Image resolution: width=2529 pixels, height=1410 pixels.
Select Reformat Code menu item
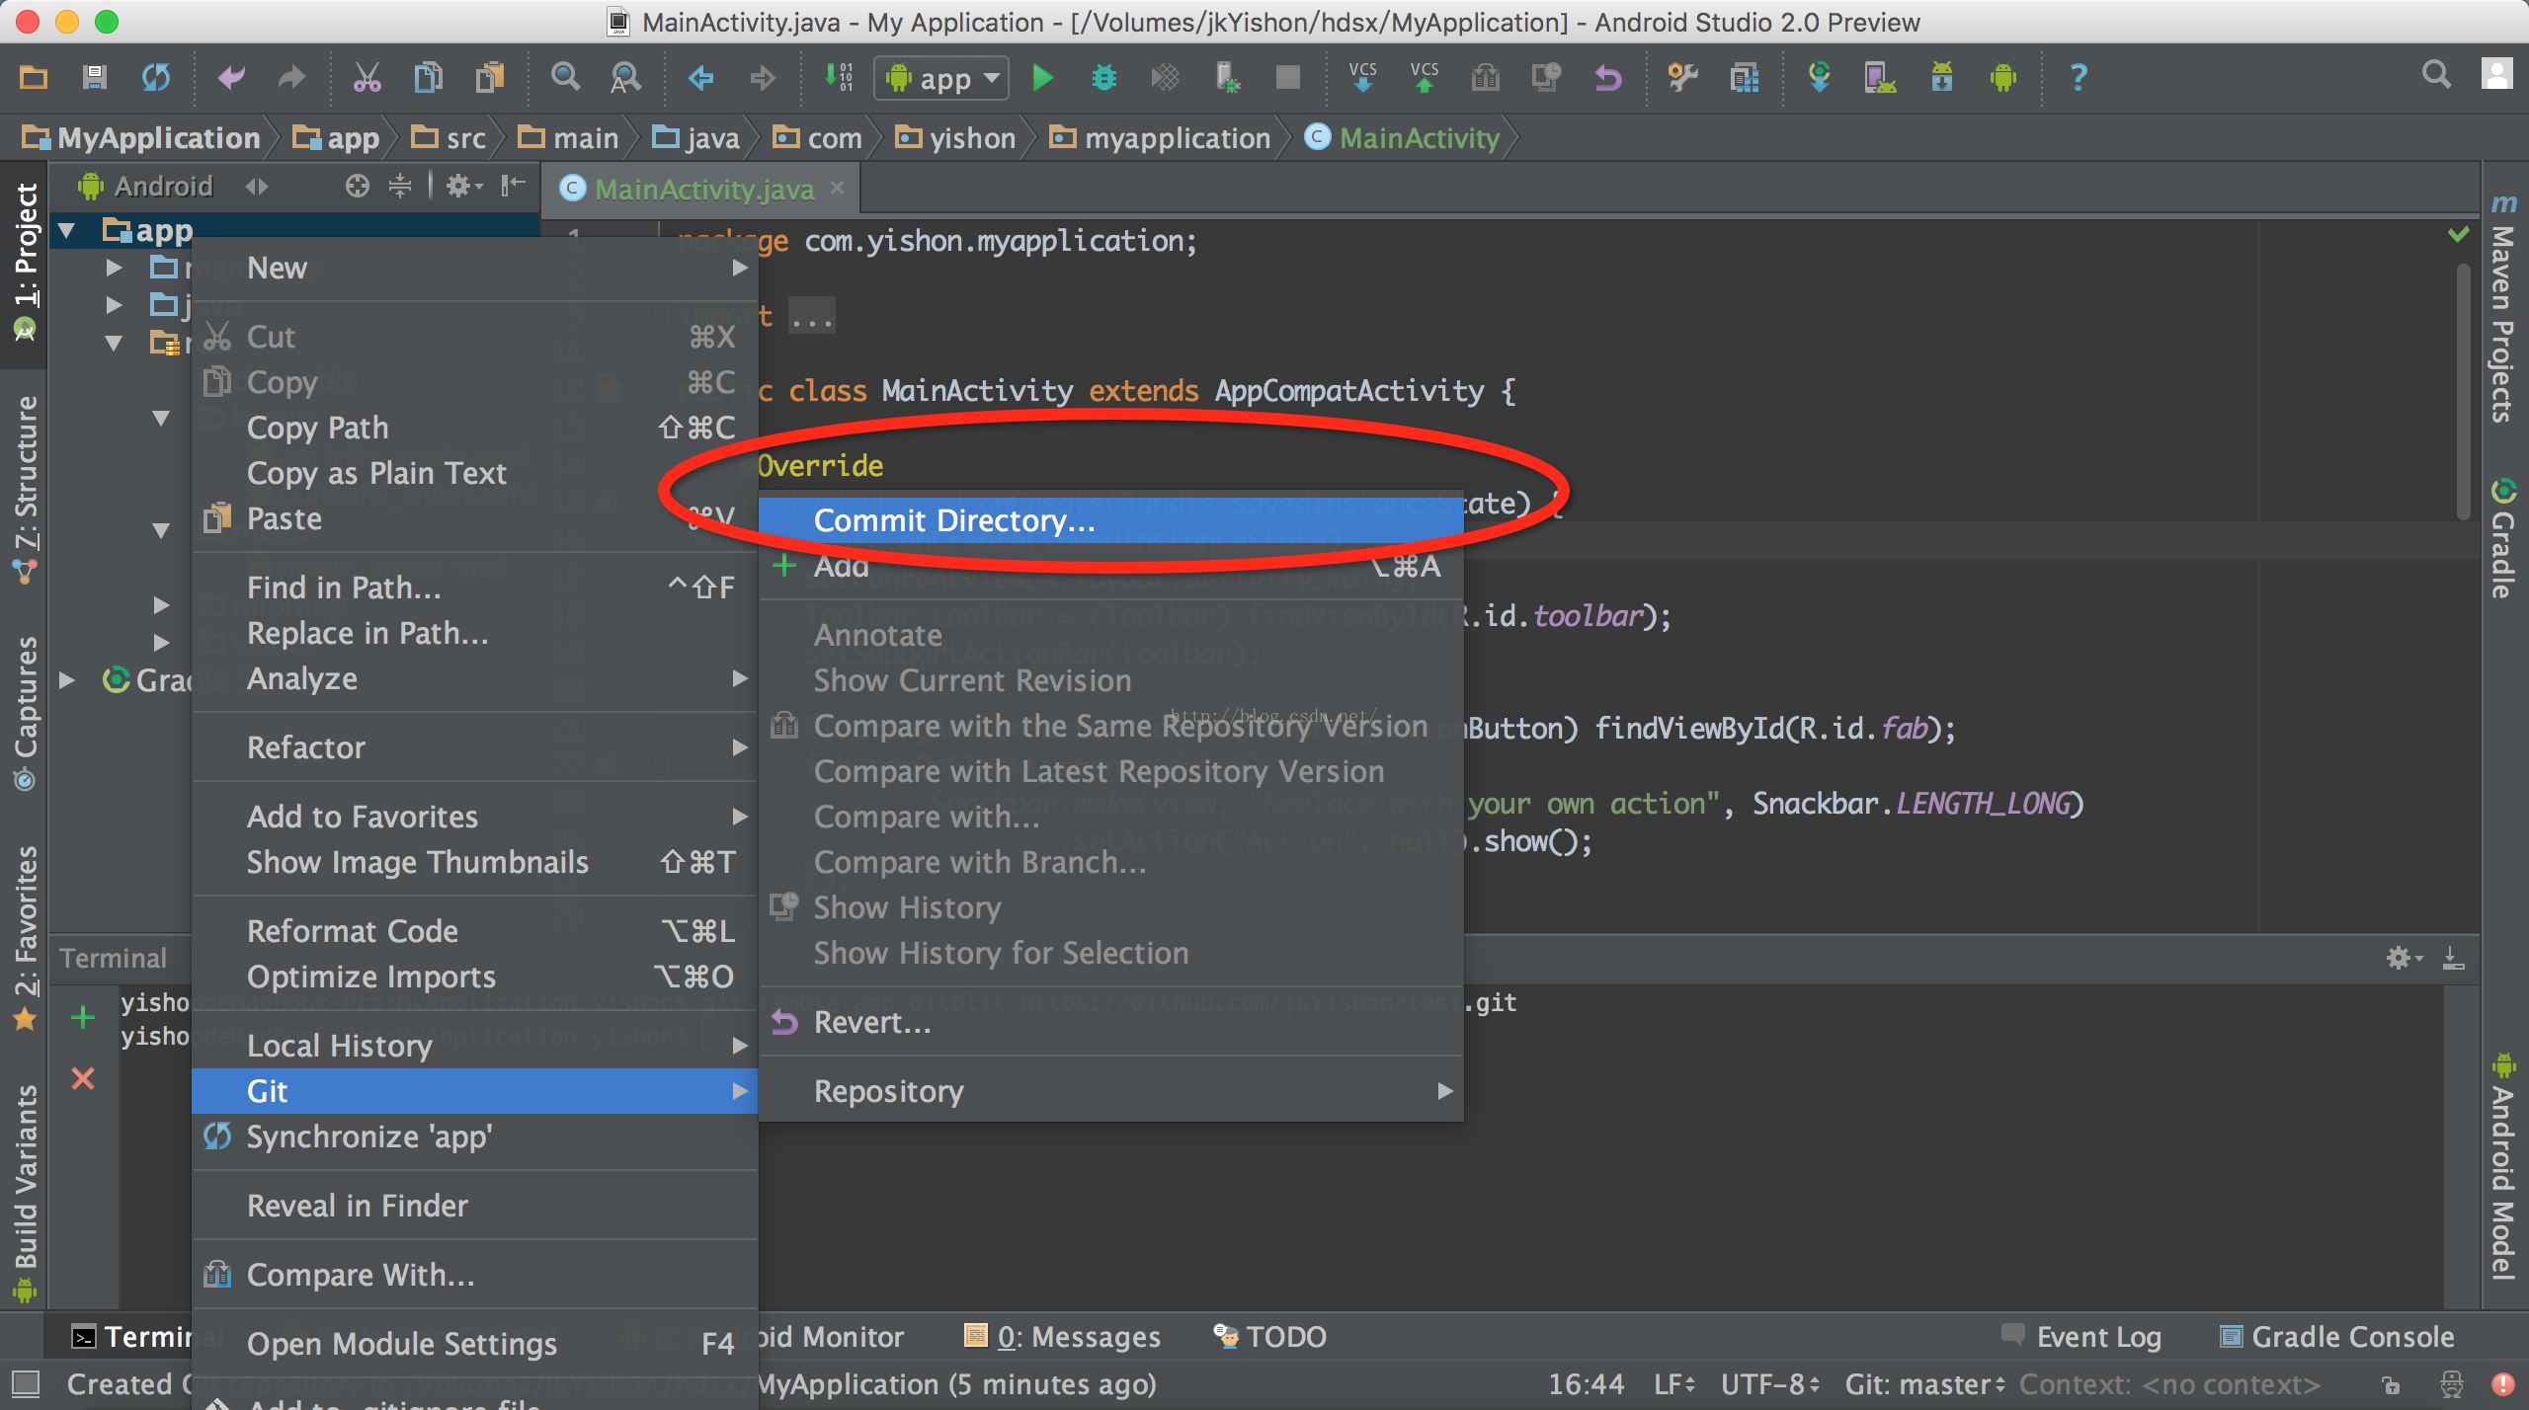click(474, 931)
